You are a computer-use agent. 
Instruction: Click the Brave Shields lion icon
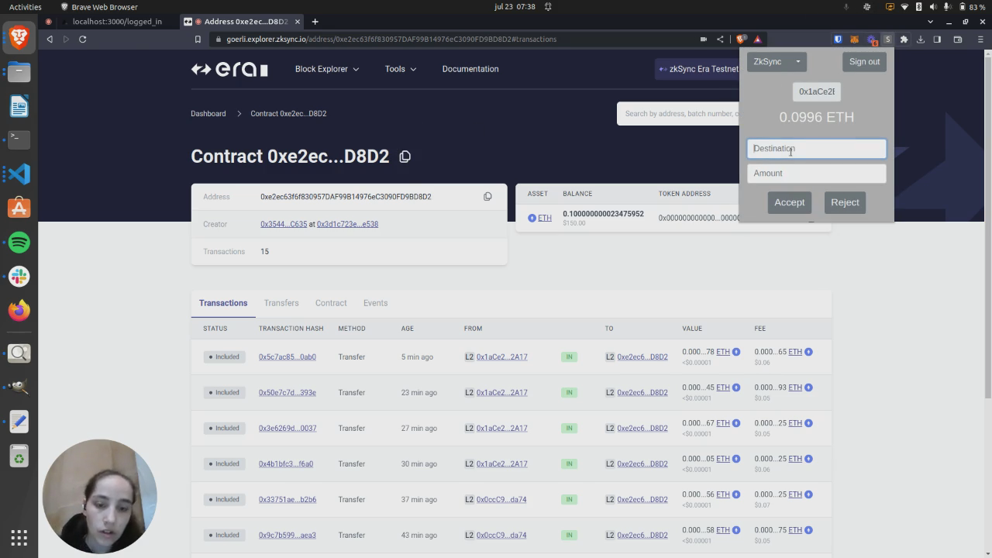click(742, 39)
